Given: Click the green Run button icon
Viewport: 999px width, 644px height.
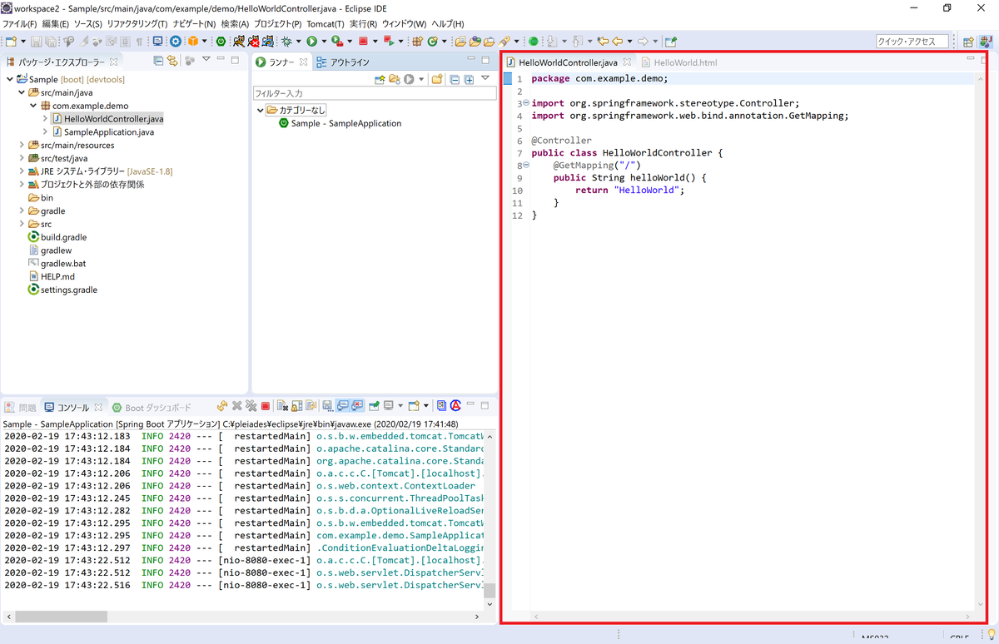Looking at the screenshot, I should coord(311,41).
